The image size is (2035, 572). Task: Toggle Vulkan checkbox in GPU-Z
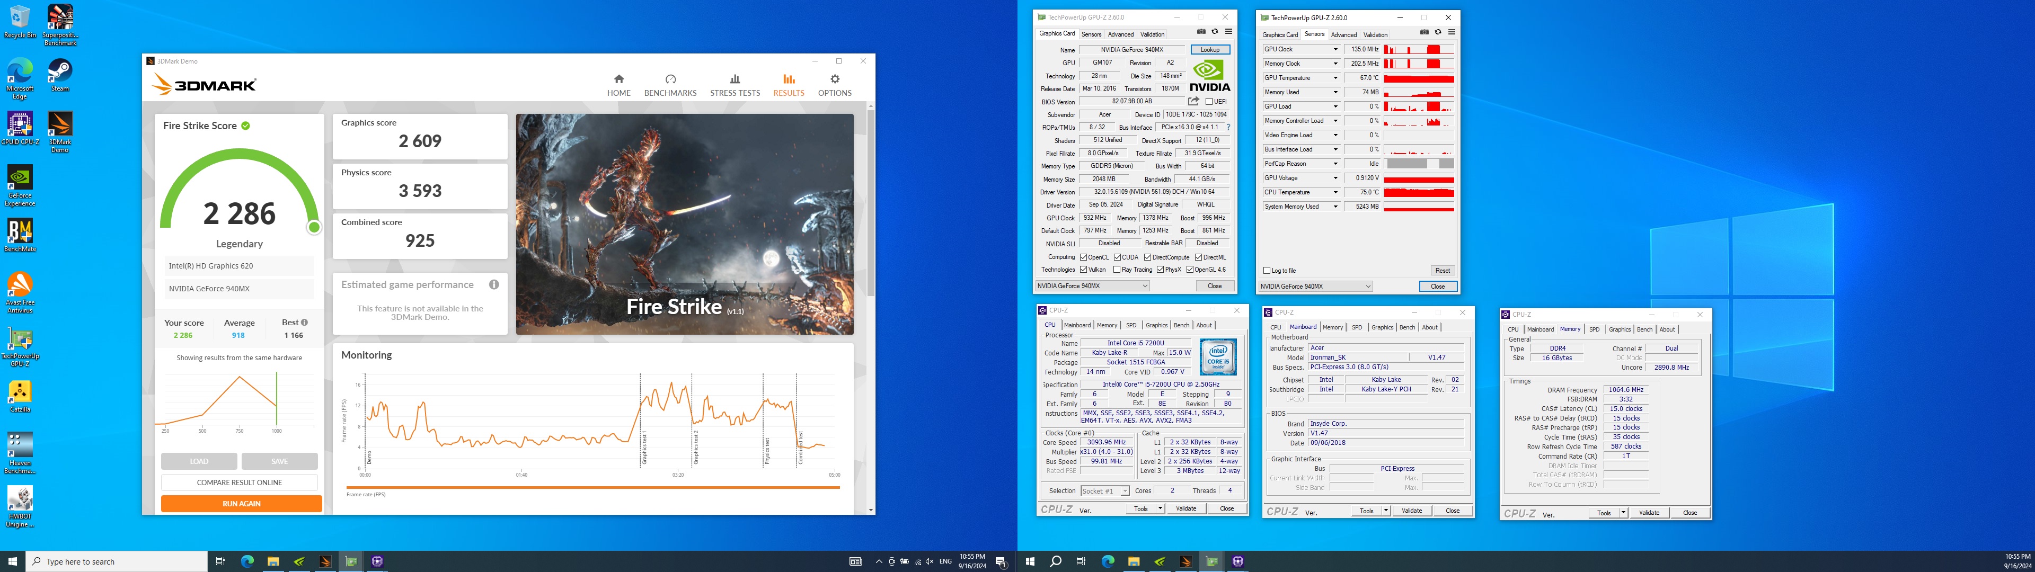(x=1084, y=270)
